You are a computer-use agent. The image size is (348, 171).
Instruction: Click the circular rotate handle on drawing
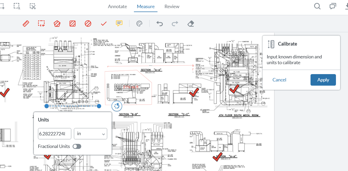coord(117,106)
